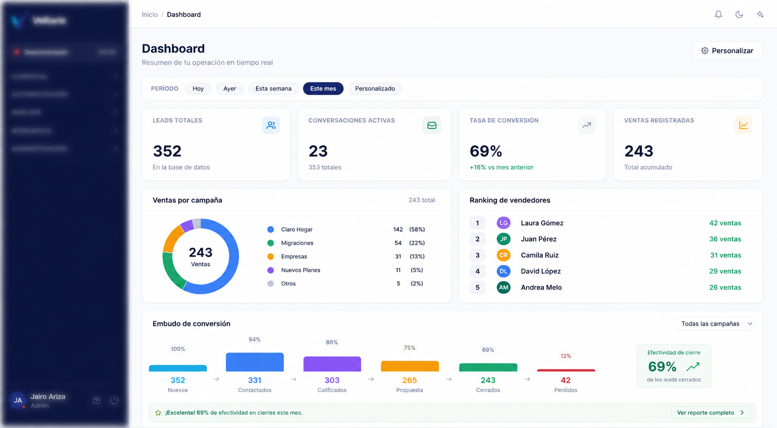
Task: Click the CR avatar of Camila Ruiz
Action: tap(503, 255)
